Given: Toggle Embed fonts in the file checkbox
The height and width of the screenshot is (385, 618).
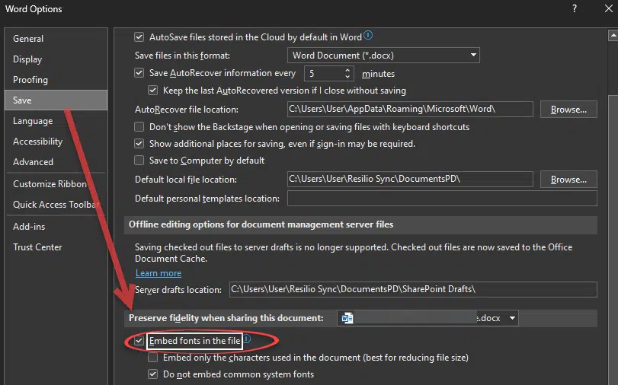Looking at the screenshot, I should click(139, 341).
